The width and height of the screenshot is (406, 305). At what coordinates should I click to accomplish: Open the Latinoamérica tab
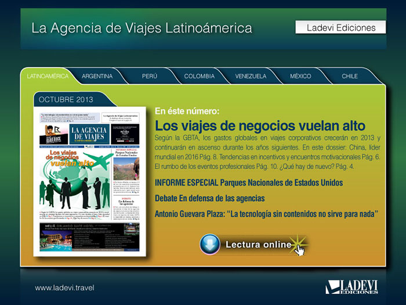tap(48, 76)
